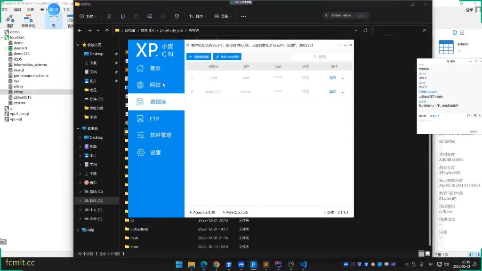Open Visual Studio Code from taskbar
This screenshot has height=271, width=482.
304,264
